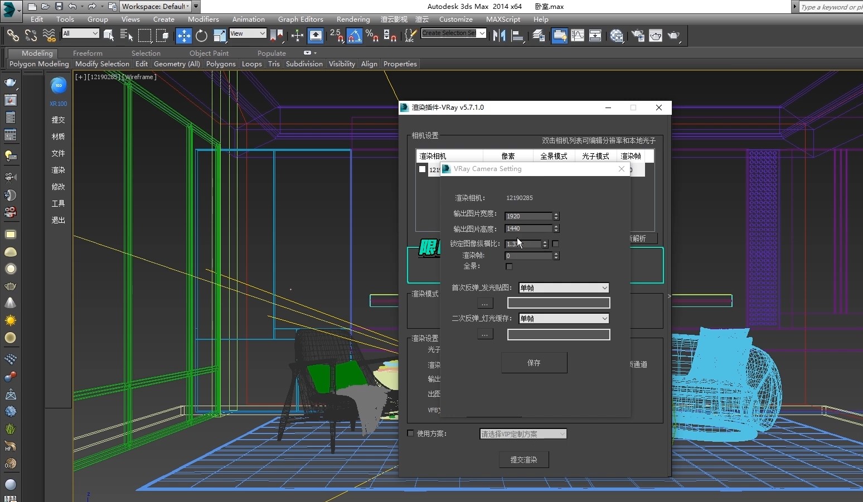This screenshot has width=863, height=502.
Task: Click the output image width field
Action: click(529, 216)
